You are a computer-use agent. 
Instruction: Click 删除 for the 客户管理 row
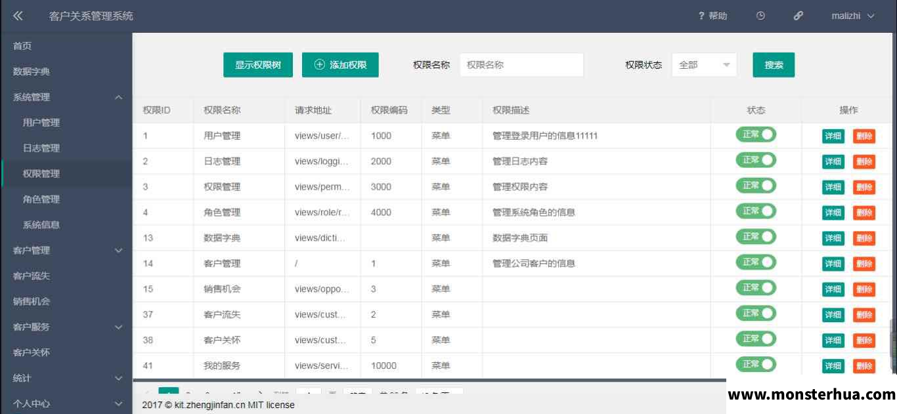click(864, 264)
